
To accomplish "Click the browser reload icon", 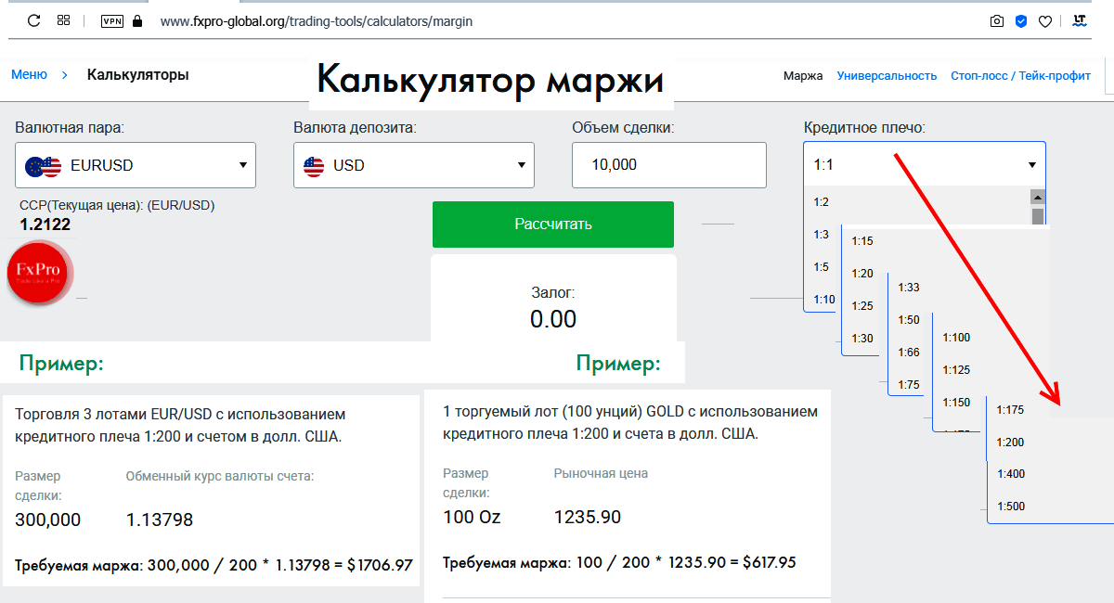I will [34, 20].
